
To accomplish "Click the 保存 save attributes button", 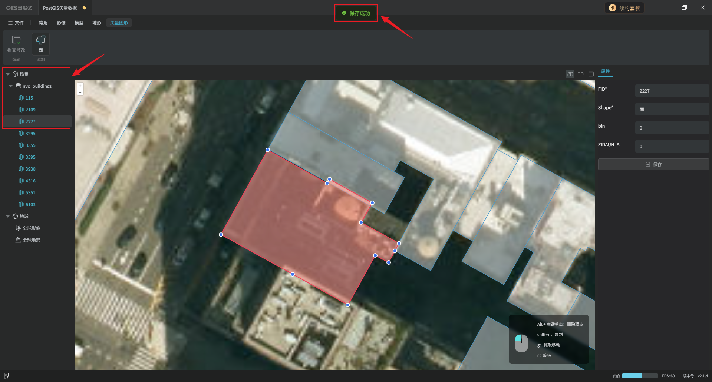I will click(x=653, y=164).
